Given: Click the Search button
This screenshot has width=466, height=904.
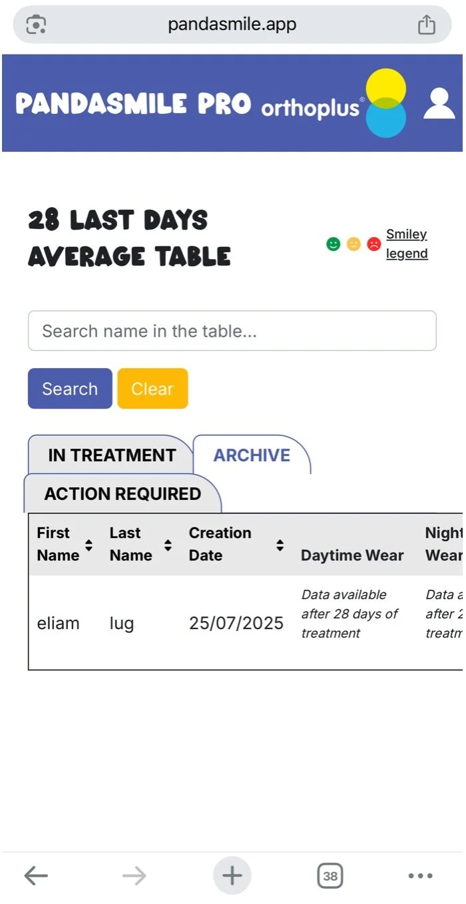Looking at the screenshot, I should [x=70, y=389].
